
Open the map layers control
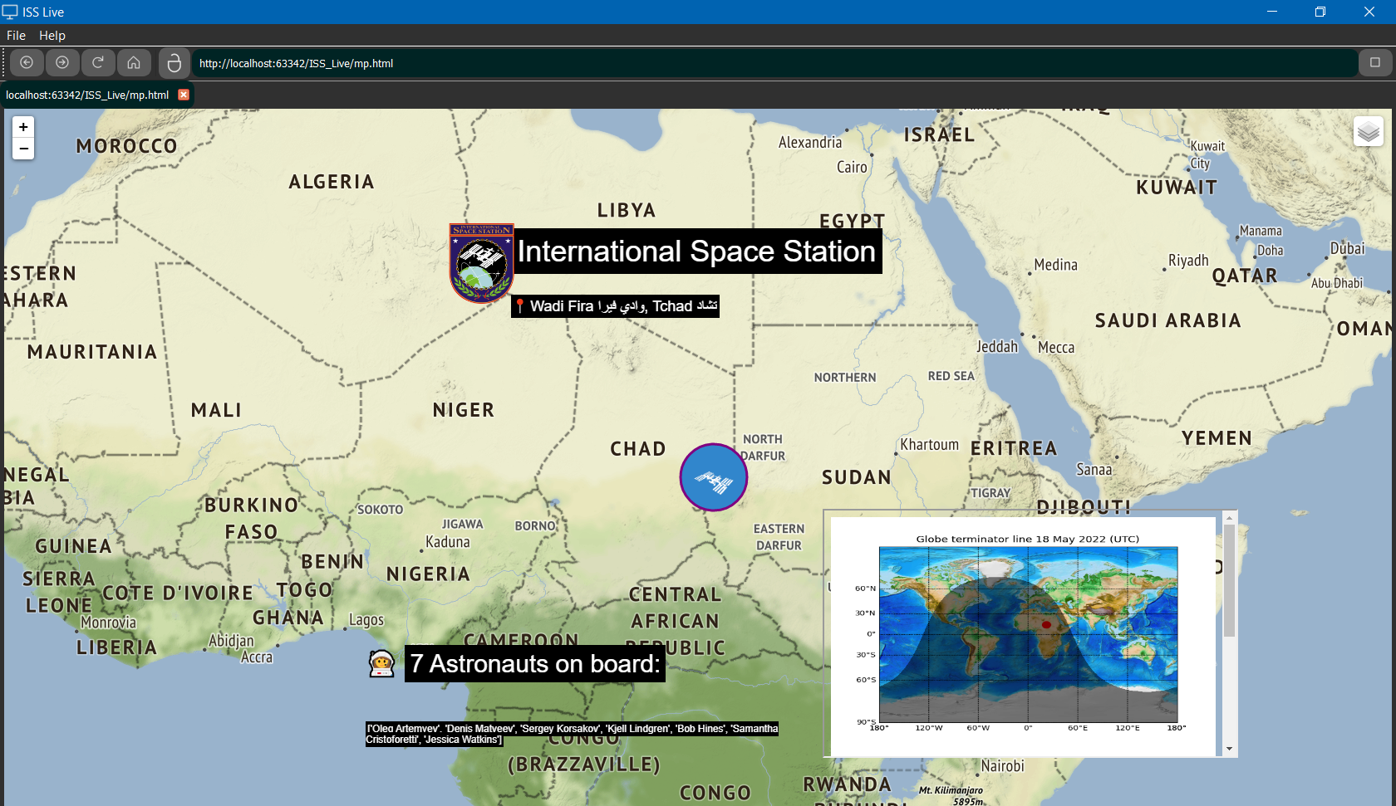[1368, 131]
